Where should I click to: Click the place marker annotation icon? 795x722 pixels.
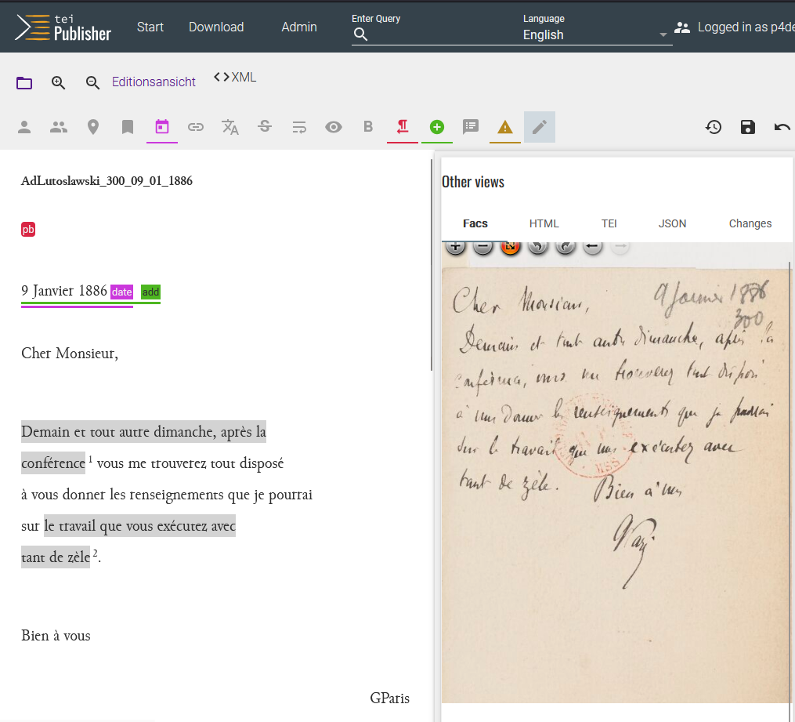(93, 126)
